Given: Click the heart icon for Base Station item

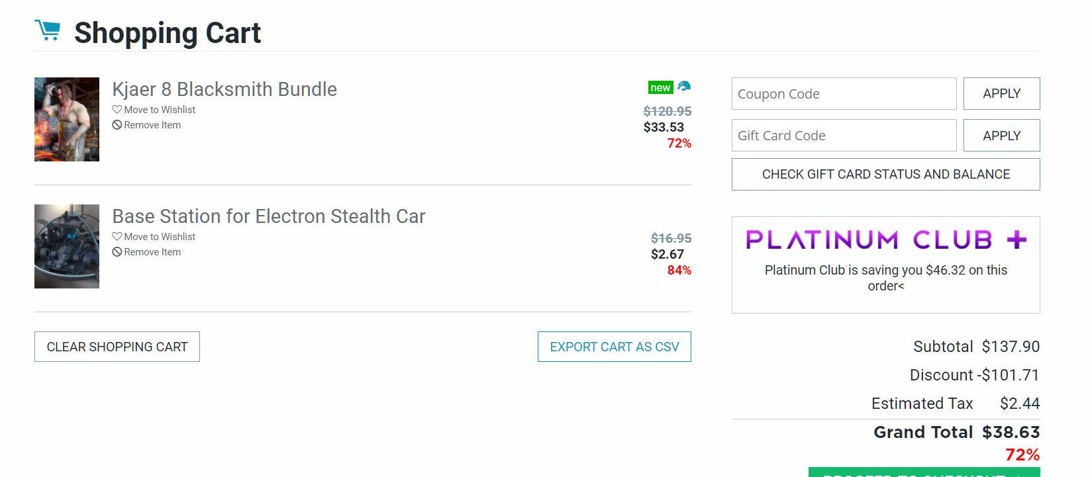Looking at the screenshot, I should tap(117, 237).
